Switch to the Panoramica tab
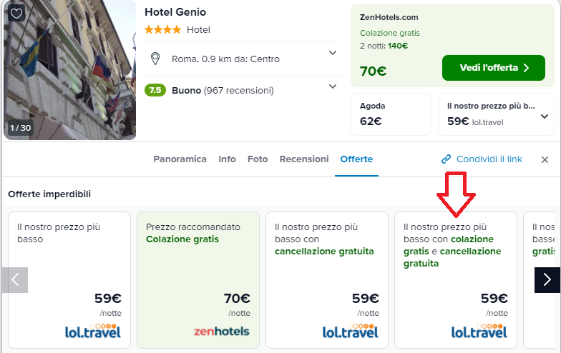This screenshot has height=353, width=561. [x=180, y=159]
